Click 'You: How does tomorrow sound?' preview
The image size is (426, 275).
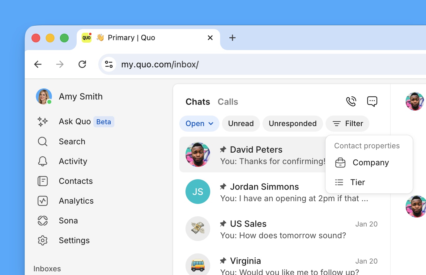pos(283,235)
